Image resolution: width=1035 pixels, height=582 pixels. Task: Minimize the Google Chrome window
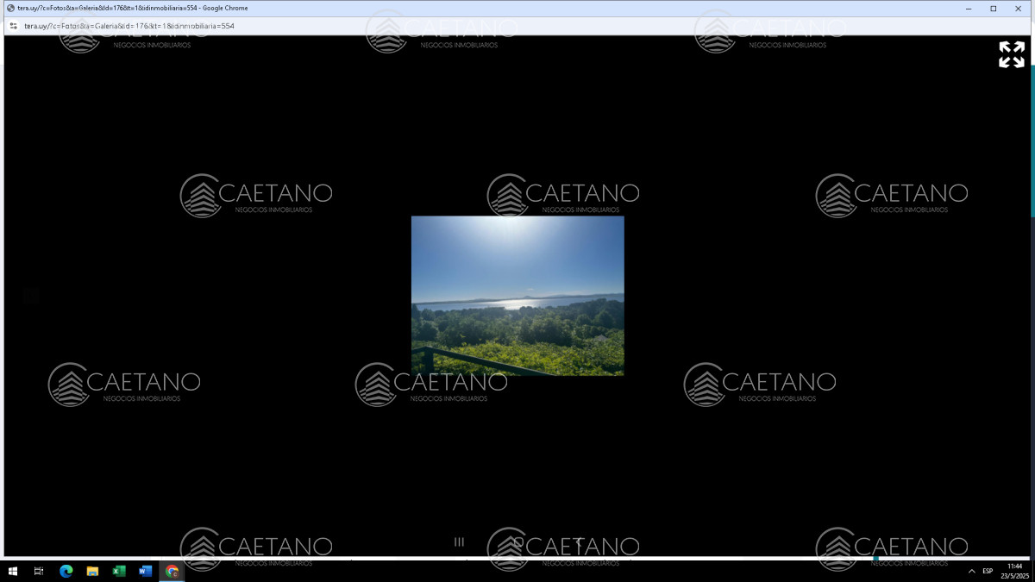pyautogui.click(x=970, y=8)
